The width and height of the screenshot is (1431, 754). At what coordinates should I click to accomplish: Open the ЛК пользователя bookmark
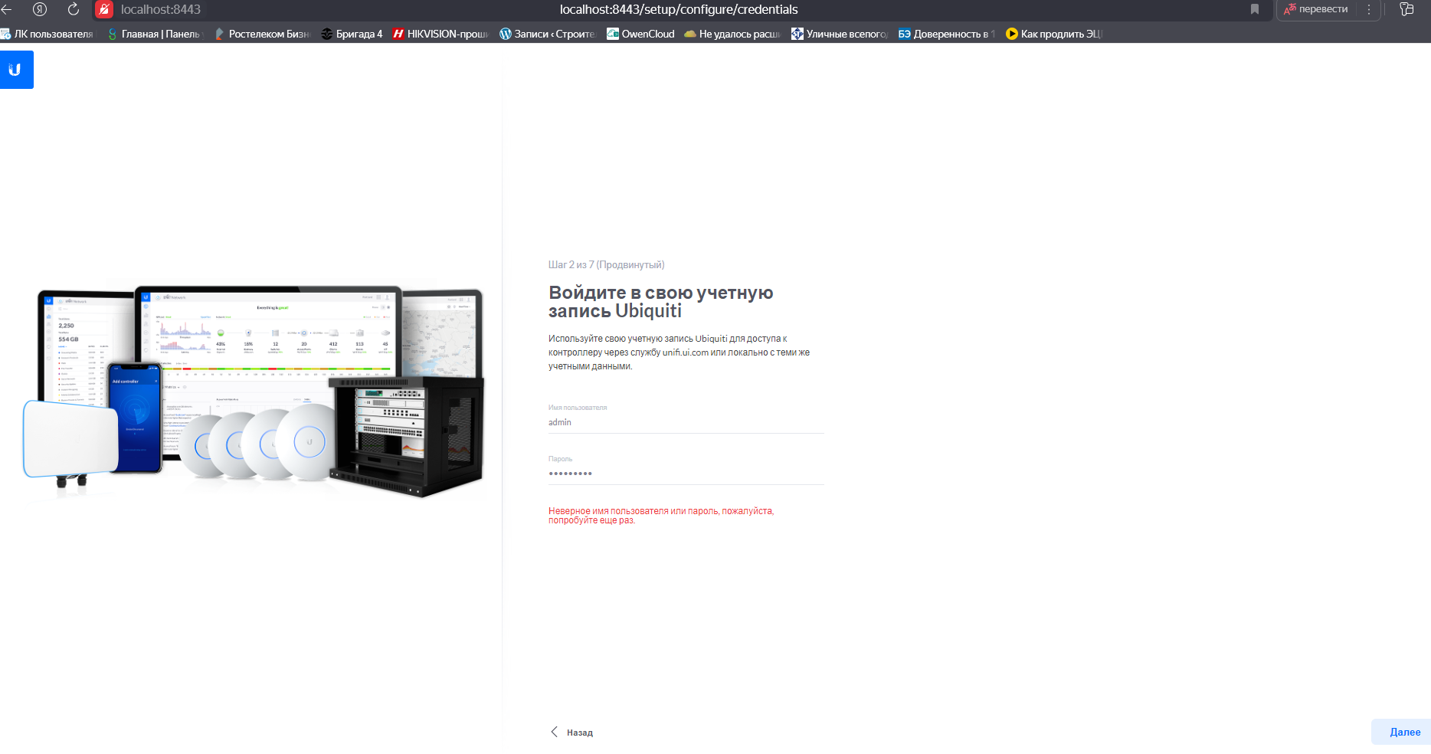(47, 34)
